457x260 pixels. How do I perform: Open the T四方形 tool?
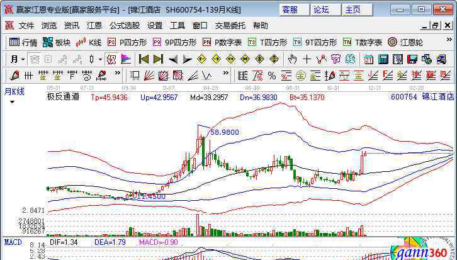[x=268, y=43]
